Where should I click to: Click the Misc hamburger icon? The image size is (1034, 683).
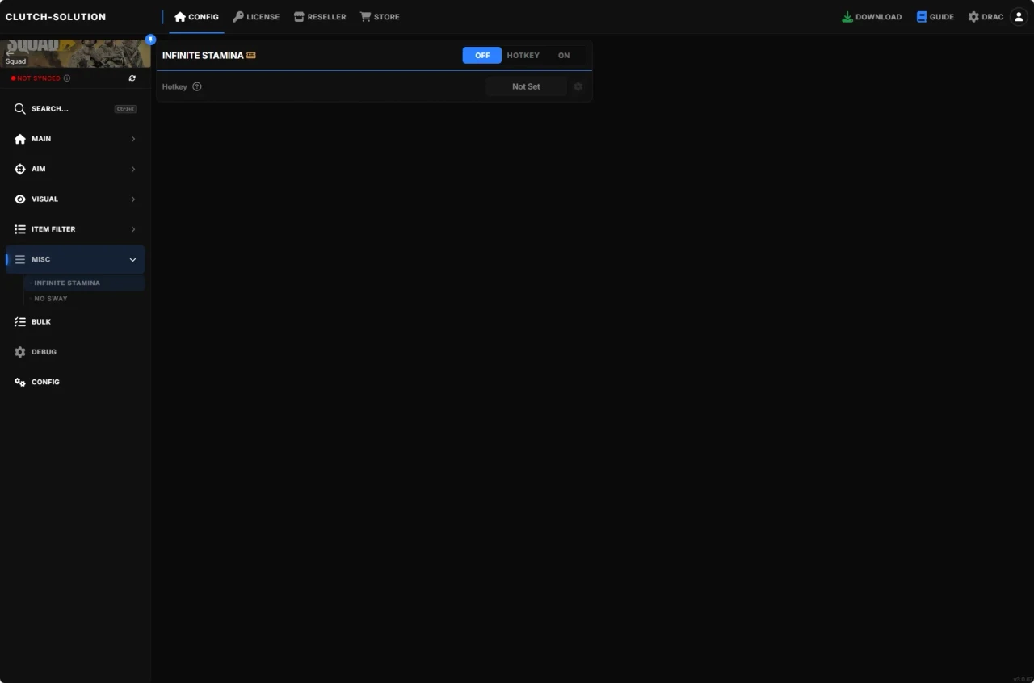click(x=20, y=259)
